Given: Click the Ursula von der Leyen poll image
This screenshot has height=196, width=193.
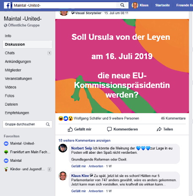Looking at the screenshot, I should coord(122,66).
